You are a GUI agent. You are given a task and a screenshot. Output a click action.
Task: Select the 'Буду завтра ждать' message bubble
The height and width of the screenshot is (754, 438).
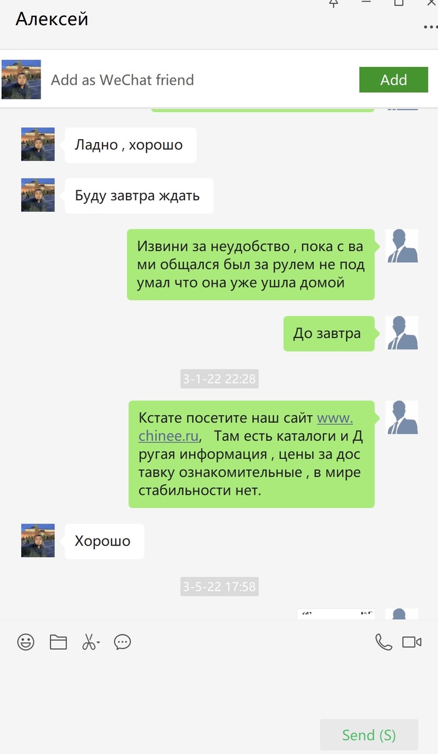pos(139,196)
